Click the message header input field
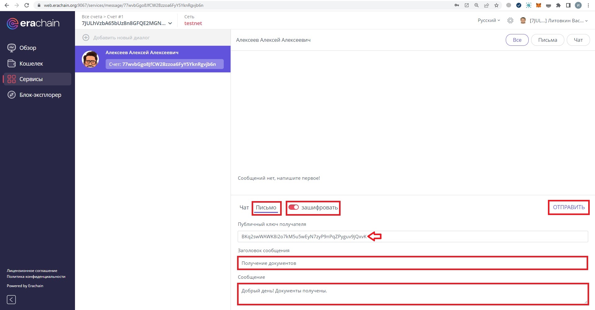This screenshot has width=595, height=310. click(x=412, y=263)
